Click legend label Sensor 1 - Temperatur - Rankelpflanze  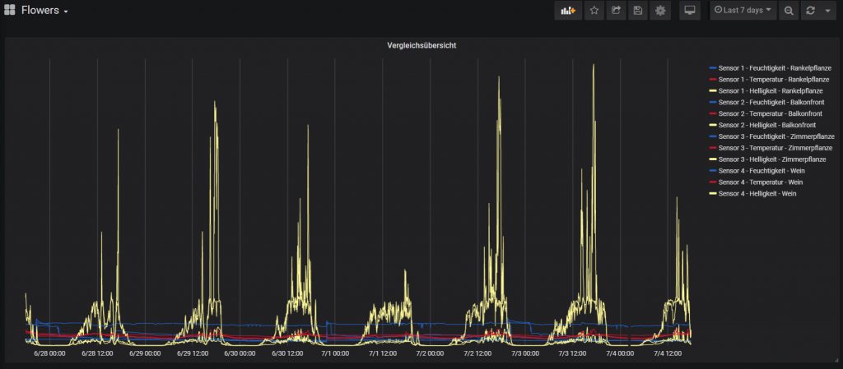click(775, 79)
